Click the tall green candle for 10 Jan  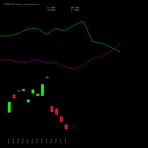(42, 90)
